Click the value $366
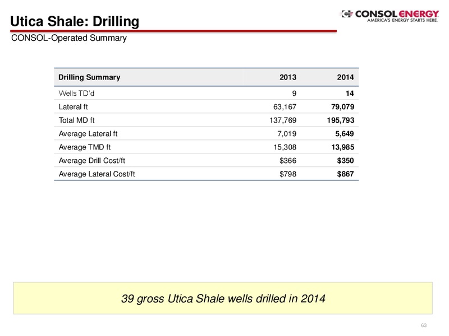This screenshot has height=336, width=449. click(288, 161)
